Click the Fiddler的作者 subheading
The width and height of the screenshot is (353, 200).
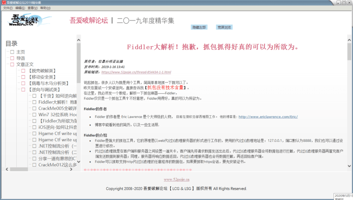click(x=95, y=109)
